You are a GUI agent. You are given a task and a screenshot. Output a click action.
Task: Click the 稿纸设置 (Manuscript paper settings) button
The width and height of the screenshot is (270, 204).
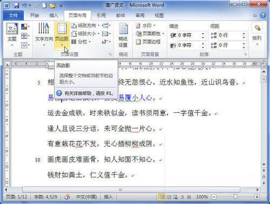click(x=123, y=36)
